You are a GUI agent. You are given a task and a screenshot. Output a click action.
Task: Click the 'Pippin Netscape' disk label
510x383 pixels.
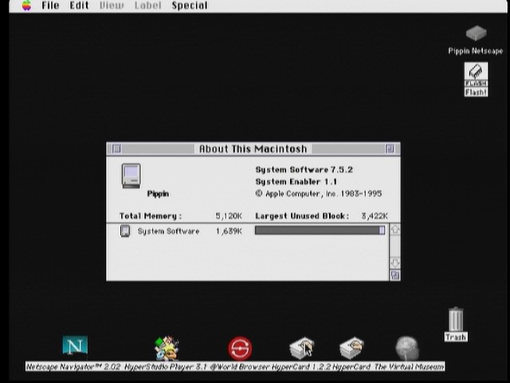[476, 51]
